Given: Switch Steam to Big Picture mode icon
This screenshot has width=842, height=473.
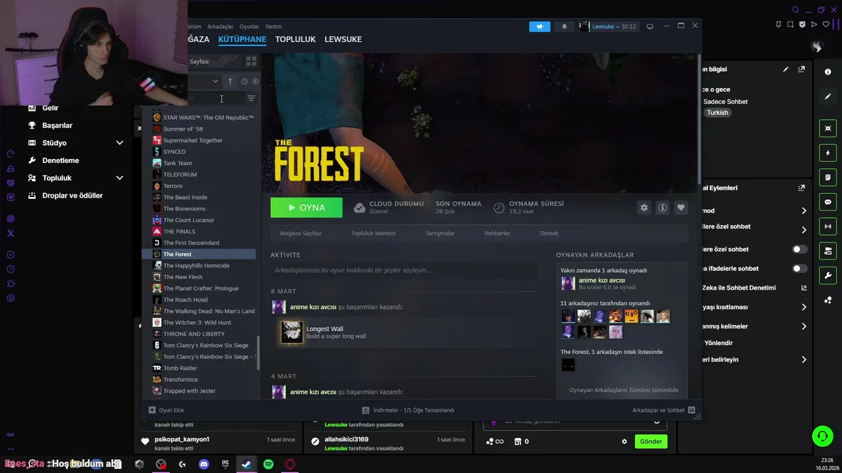Looking at the screenshot, I should [x=650, y=26].
